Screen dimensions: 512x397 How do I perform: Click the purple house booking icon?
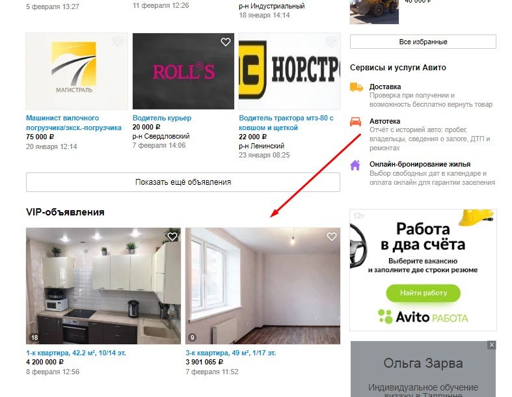355,165
